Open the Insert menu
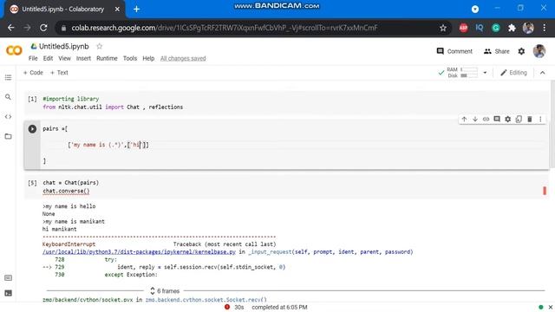 [x=83, y=58]
